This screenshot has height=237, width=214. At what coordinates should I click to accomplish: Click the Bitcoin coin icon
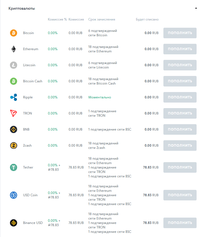tap(14, 33)
